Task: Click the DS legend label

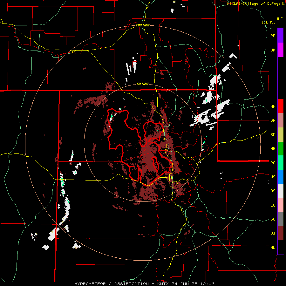Action: [273, 191]
